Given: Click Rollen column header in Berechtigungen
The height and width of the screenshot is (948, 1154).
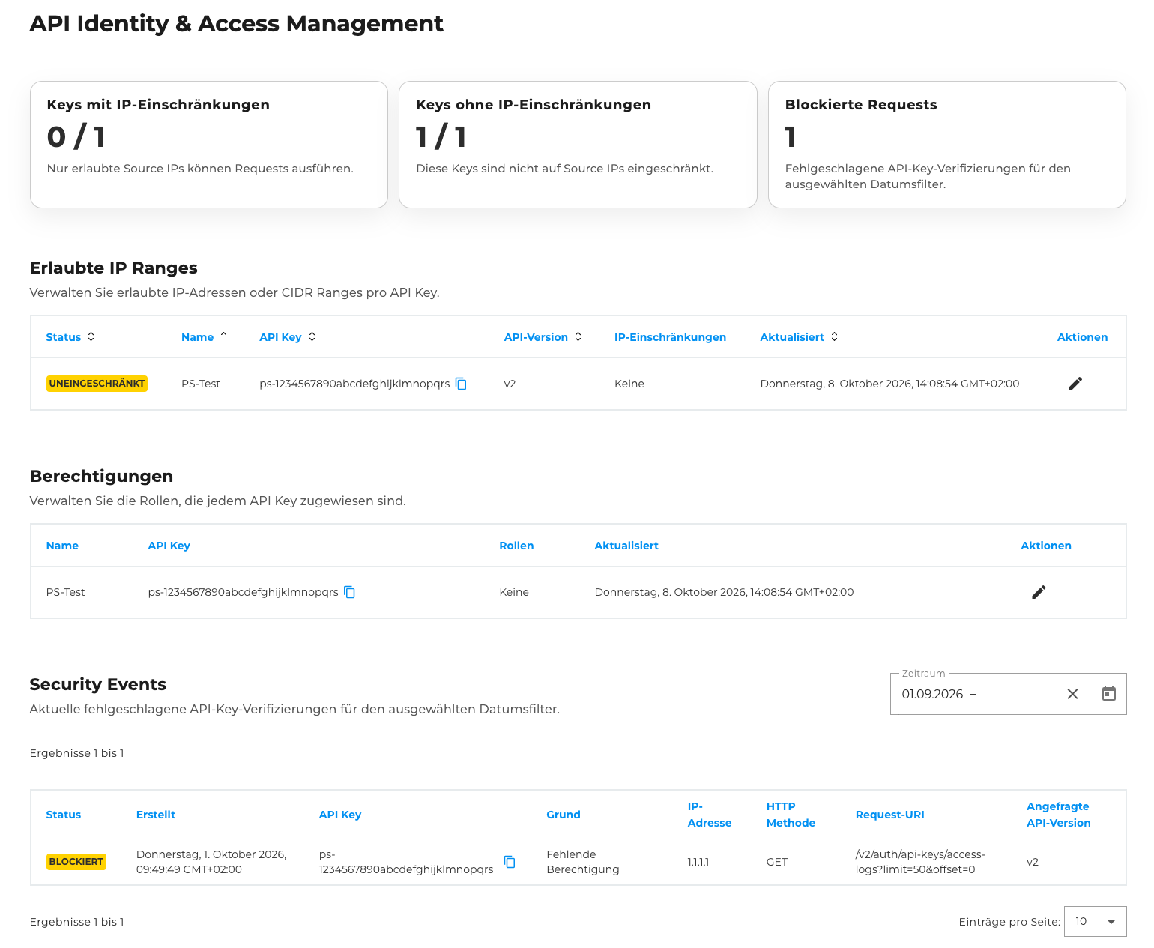Looking at the screenshot, I should (516, 546).
